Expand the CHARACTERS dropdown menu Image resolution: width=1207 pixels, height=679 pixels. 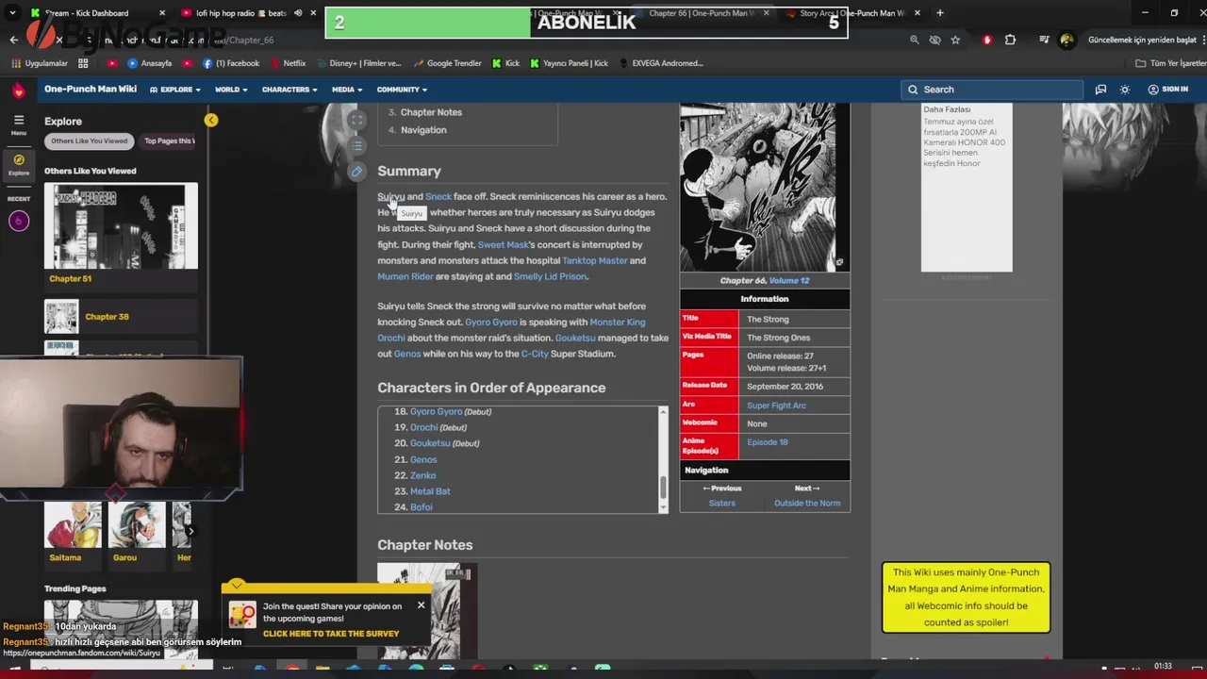coord(289,90)
